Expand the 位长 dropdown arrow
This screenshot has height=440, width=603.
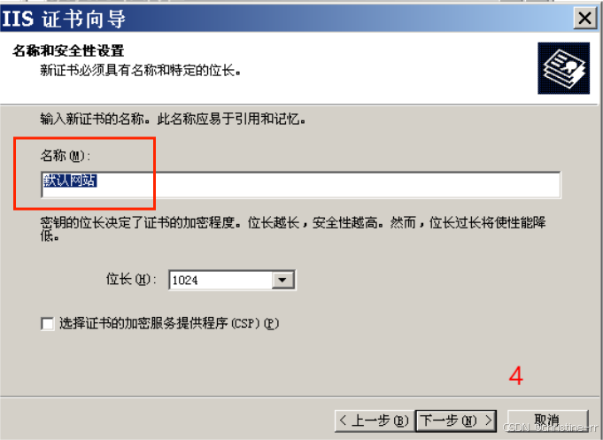(282, 280)
